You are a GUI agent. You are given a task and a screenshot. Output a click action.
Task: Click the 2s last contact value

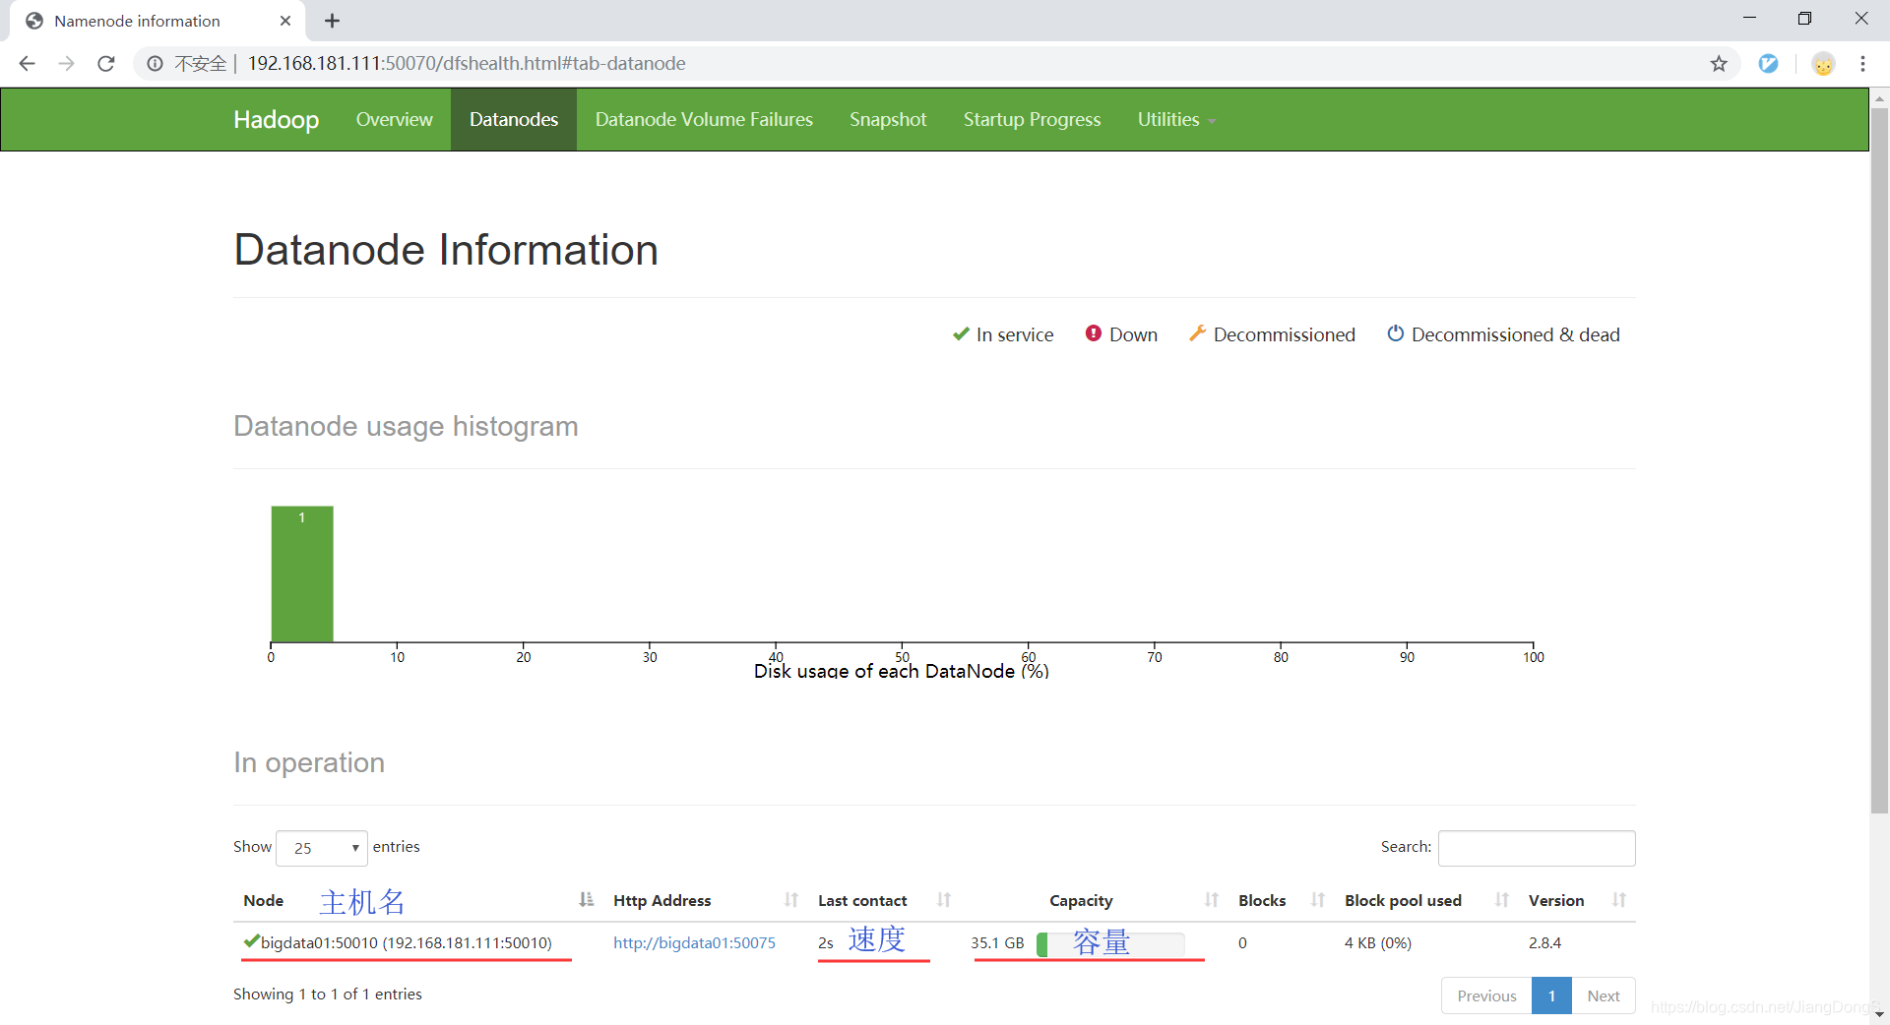[825, 942]
